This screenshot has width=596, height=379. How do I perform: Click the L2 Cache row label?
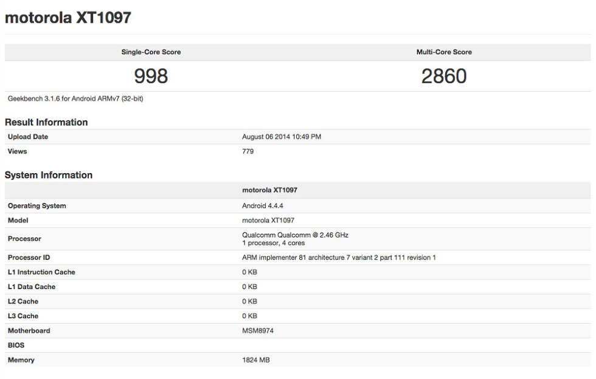point(23,301)
